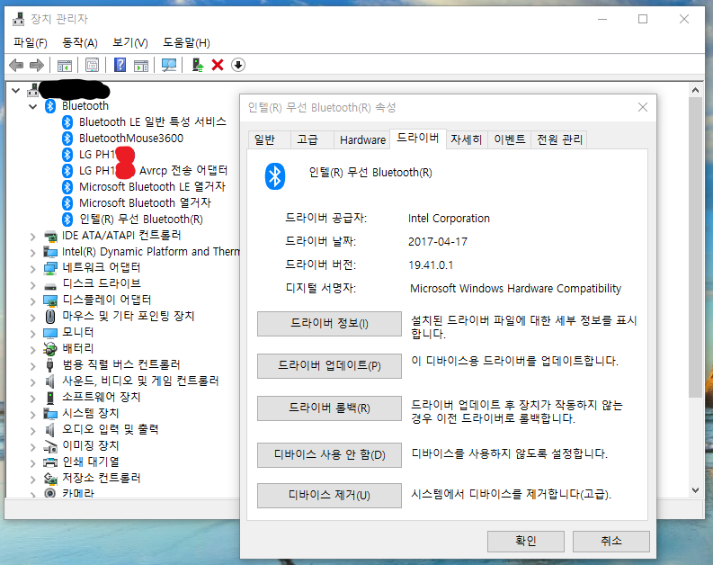Click the disable device down-arrow icon
This screenshot has width=713, height=565.
[238, 65]
